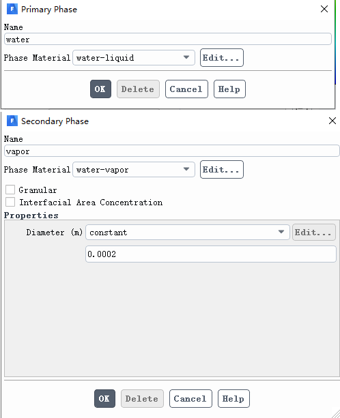Click OK in Primary Phase dialog
This screenshot has height=418, width=340.
click(100, 89)
